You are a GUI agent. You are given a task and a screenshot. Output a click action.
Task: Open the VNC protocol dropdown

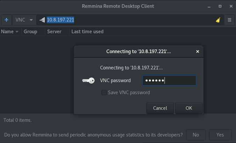(x=24, y=20)
